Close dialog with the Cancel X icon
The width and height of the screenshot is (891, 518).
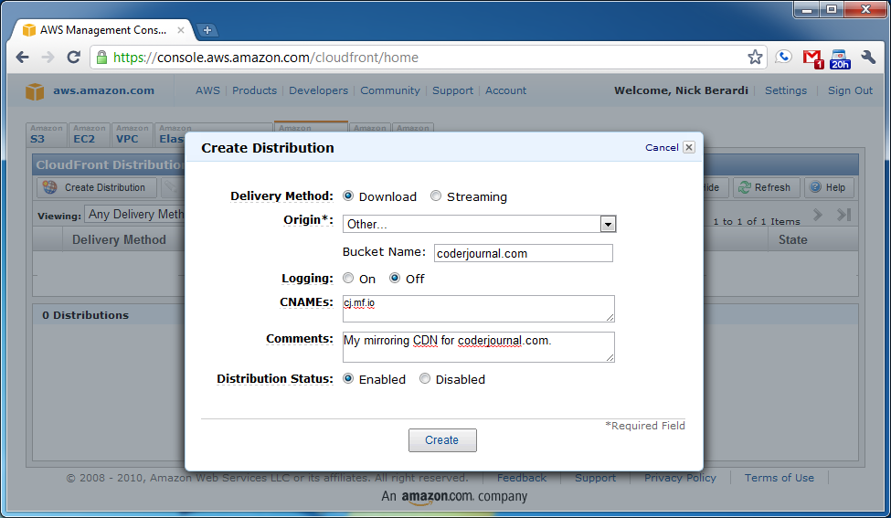point(689,147)
